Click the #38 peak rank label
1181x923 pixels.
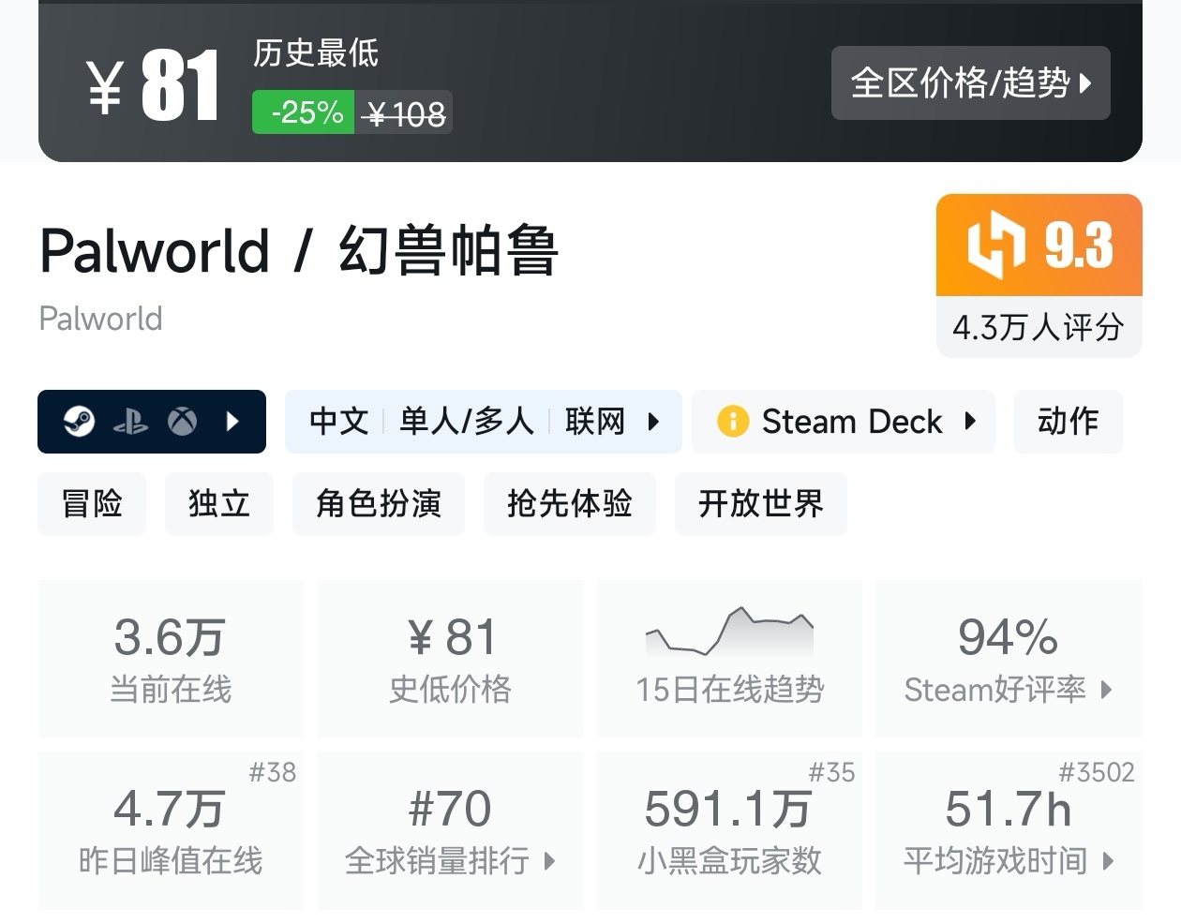point(273,772)
